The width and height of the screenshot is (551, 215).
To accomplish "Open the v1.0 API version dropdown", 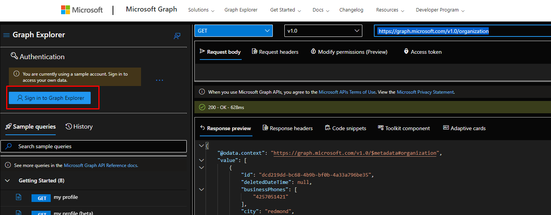I will click(323, 31).
